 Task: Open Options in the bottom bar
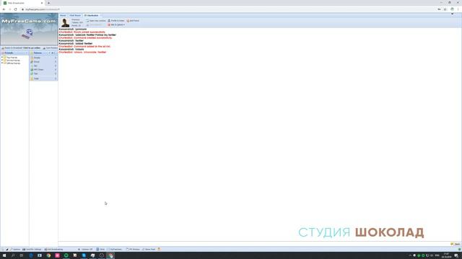pos(15,250)
